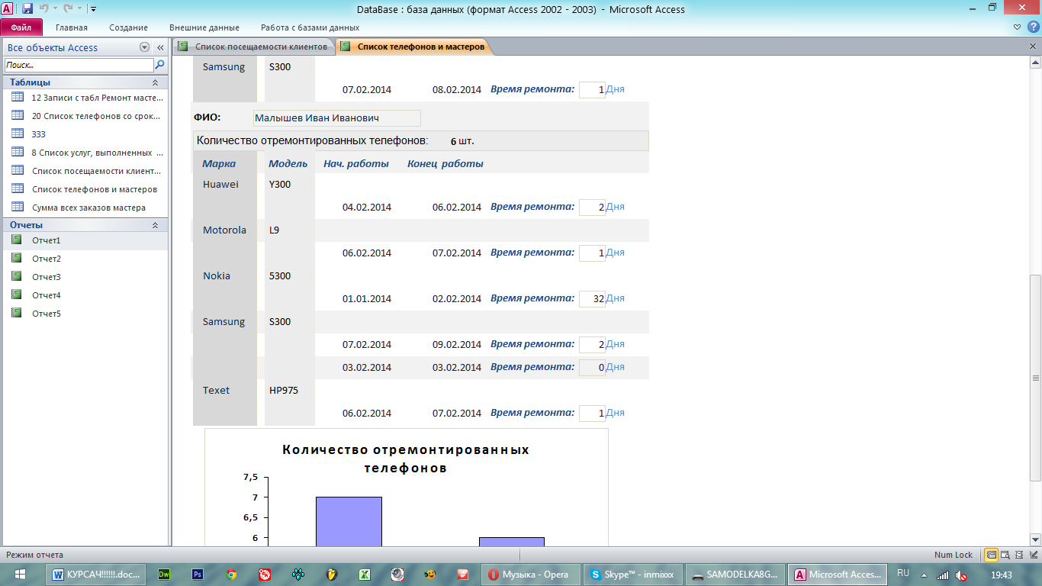Select table Сумма всех заказов мастера
The image size is (1042, 586).
(x=85, y=208)
